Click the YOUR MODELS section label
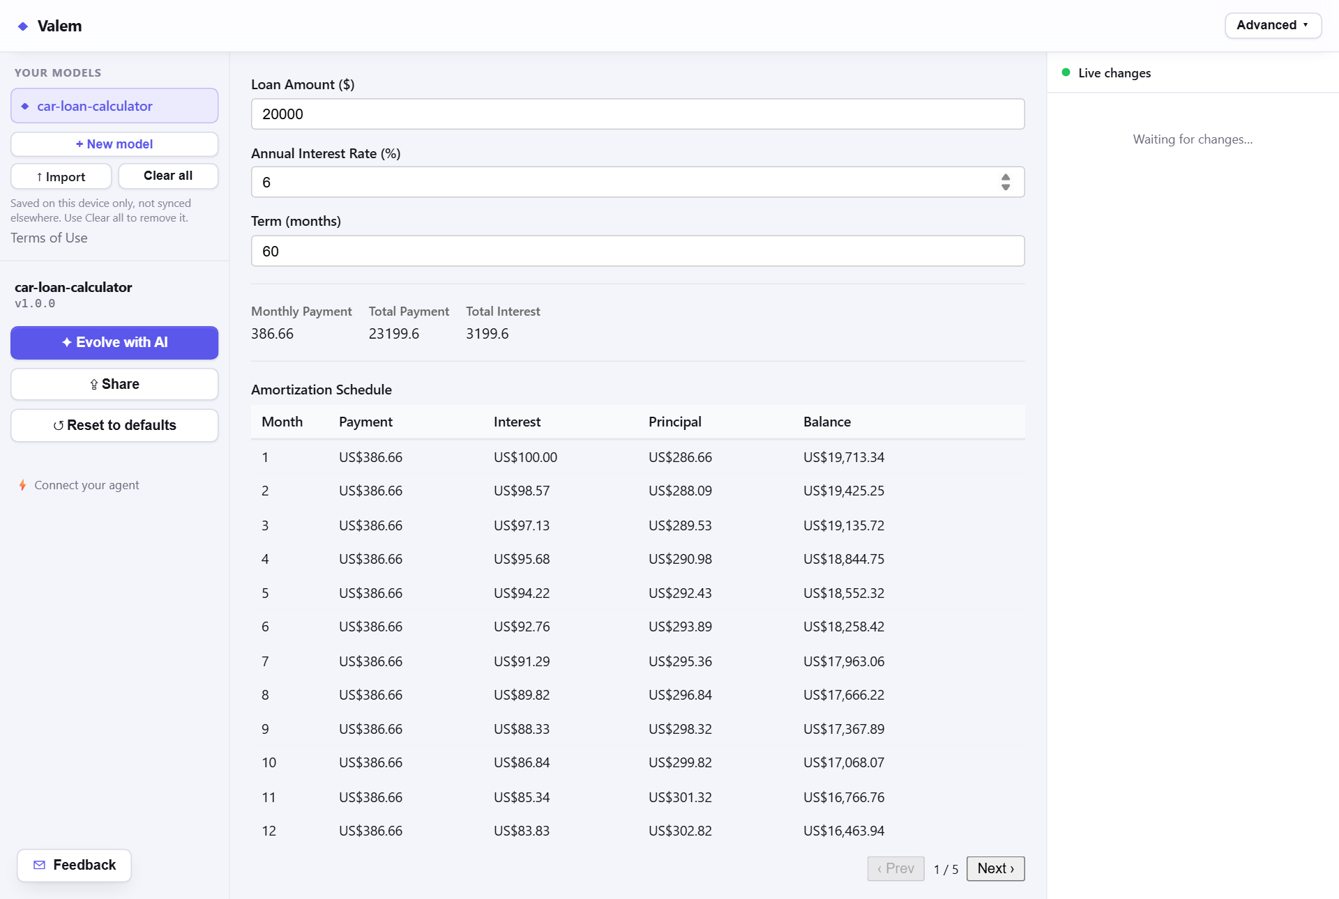The height and width of the screenshot is (899, 1339). click(x=58, y=72)
